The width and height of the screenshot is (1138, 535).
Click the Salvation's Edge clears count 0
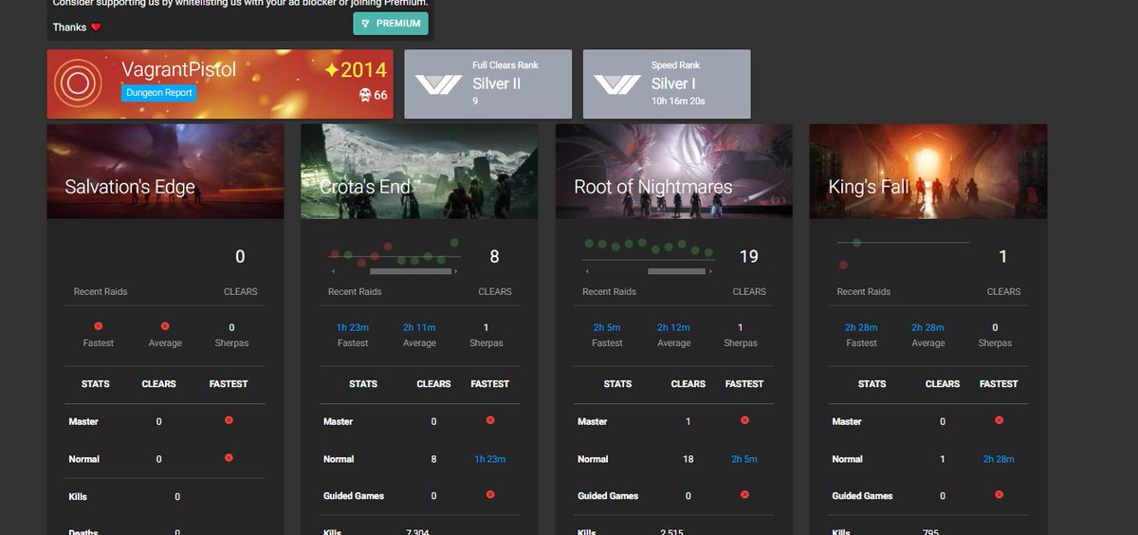tap(240, 256)
